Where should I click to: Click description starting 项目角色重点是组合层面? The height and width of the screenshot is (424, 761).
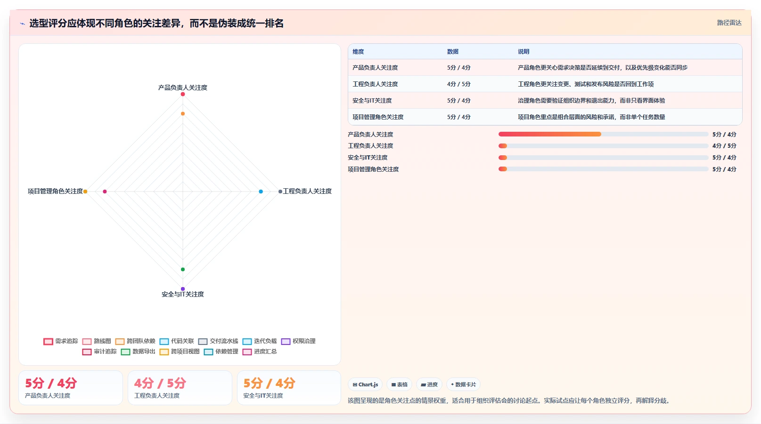(x=591, y=117)
